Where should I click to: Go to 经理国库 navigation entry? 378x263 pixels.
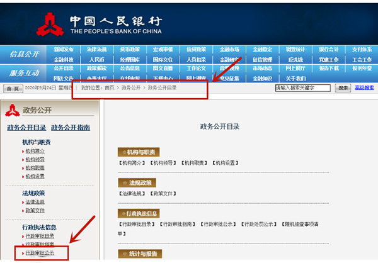click(x=130, y=60)
